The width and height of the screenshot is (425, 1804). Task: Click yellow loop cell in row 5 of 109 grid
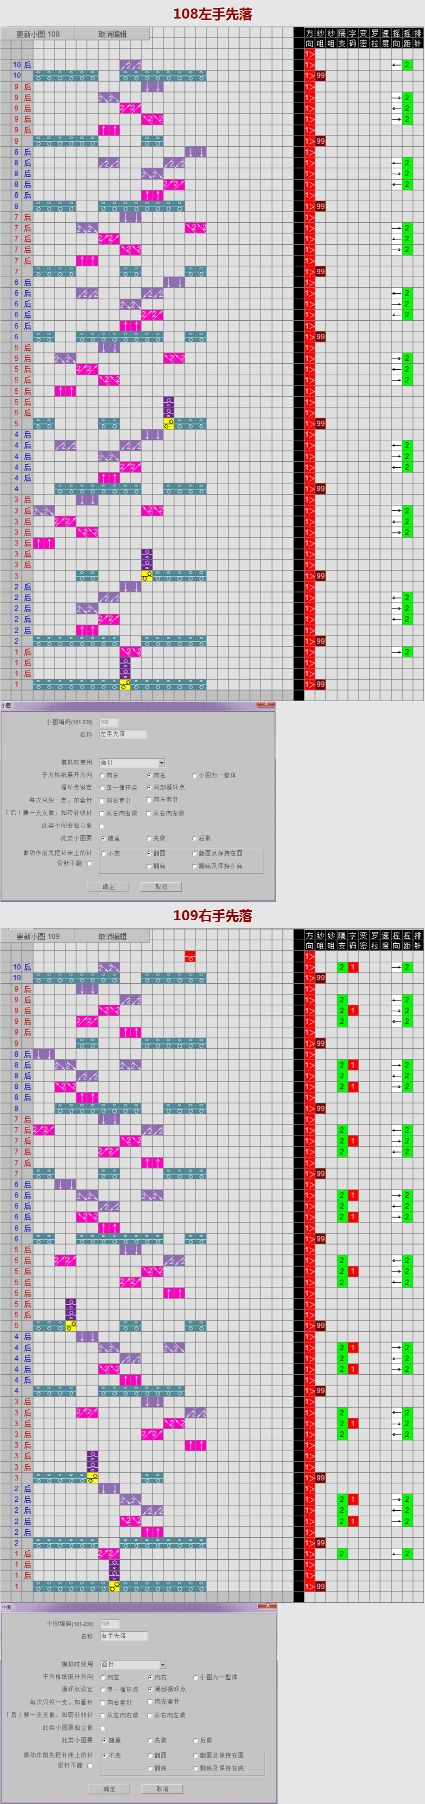(70, 1326)
